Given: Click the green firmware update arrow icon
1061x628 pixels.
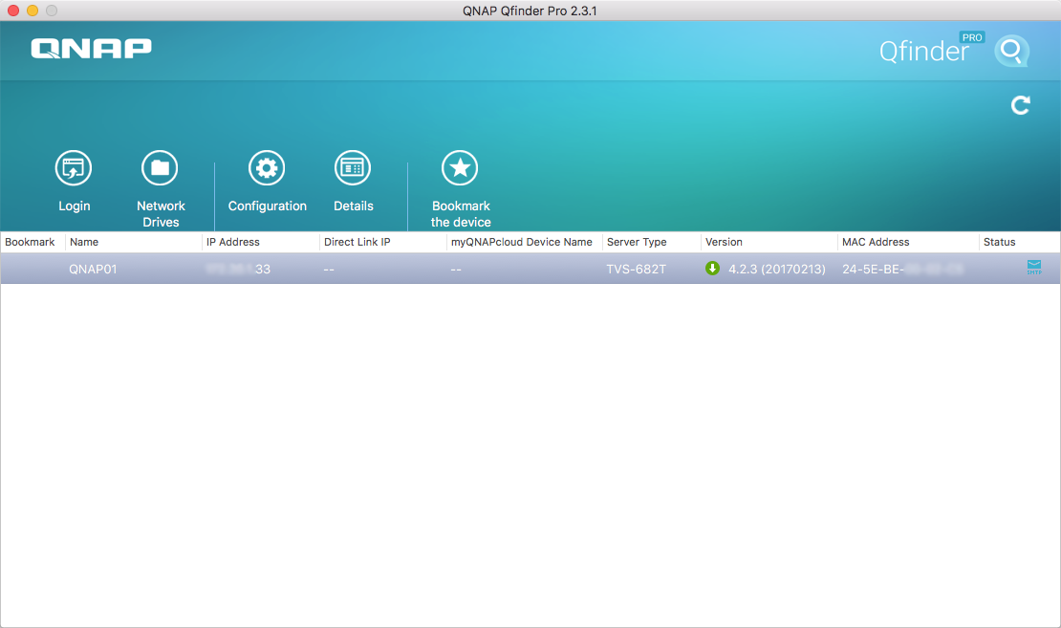Looking at the screenshot, I should (x=712, y=268).
